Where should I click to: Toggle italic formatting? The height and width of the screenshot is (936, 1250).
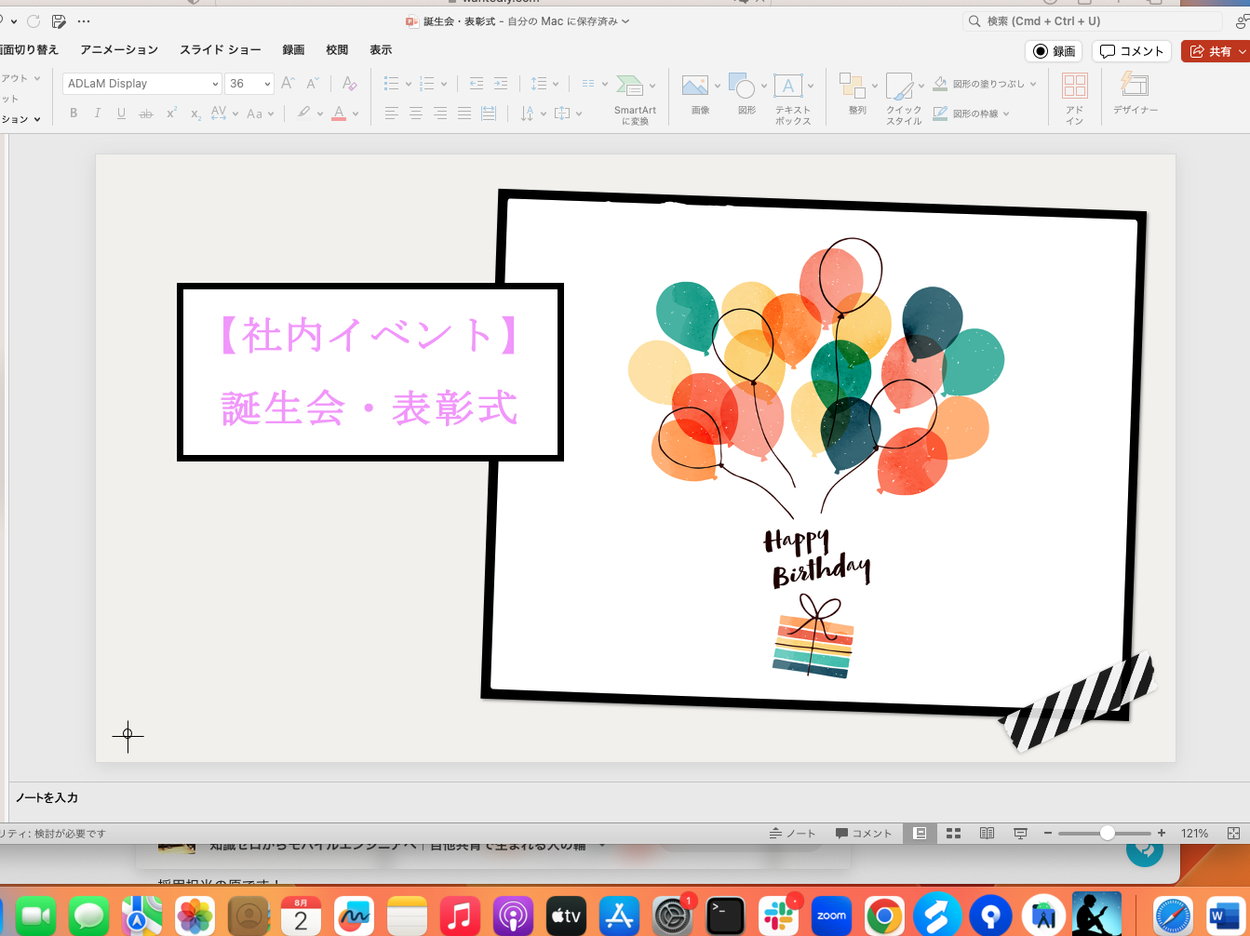coord(98,114)
